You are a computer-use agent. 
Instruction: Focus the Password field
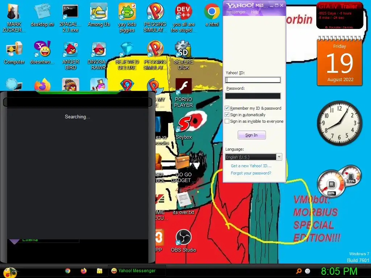pyautogui.click(x=253, y=96)
